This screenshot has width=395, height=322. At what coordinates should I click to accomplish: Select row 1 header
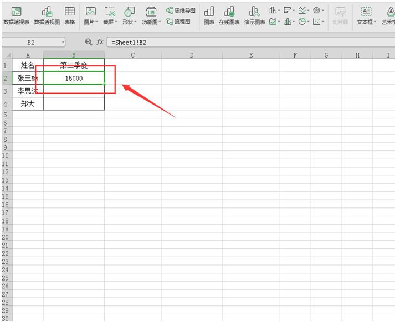[7, 65]
